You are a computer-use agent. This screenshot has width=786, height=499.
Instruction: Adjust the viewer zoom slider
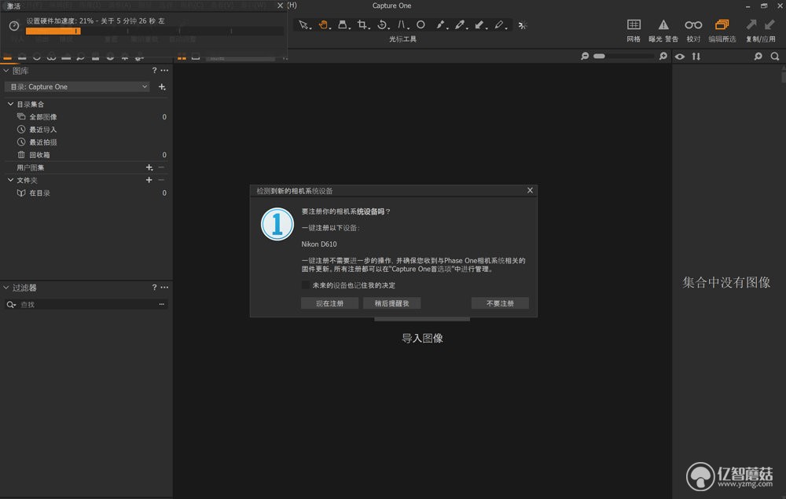click(x=624, y=56)
